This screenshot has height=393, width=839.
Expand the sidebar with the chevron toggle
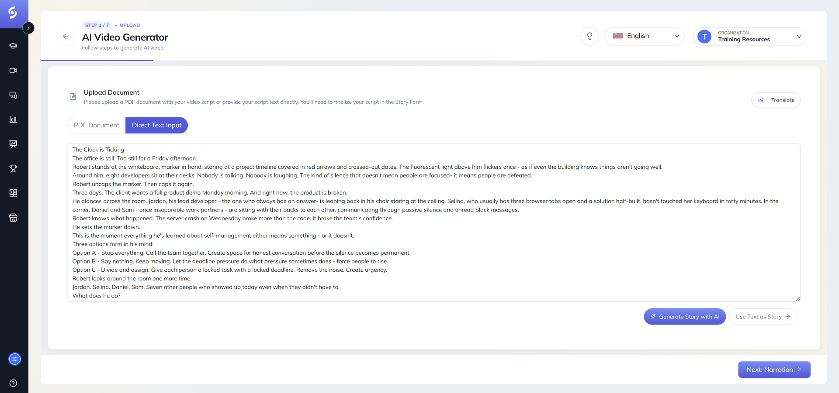(x=28, y=28)
